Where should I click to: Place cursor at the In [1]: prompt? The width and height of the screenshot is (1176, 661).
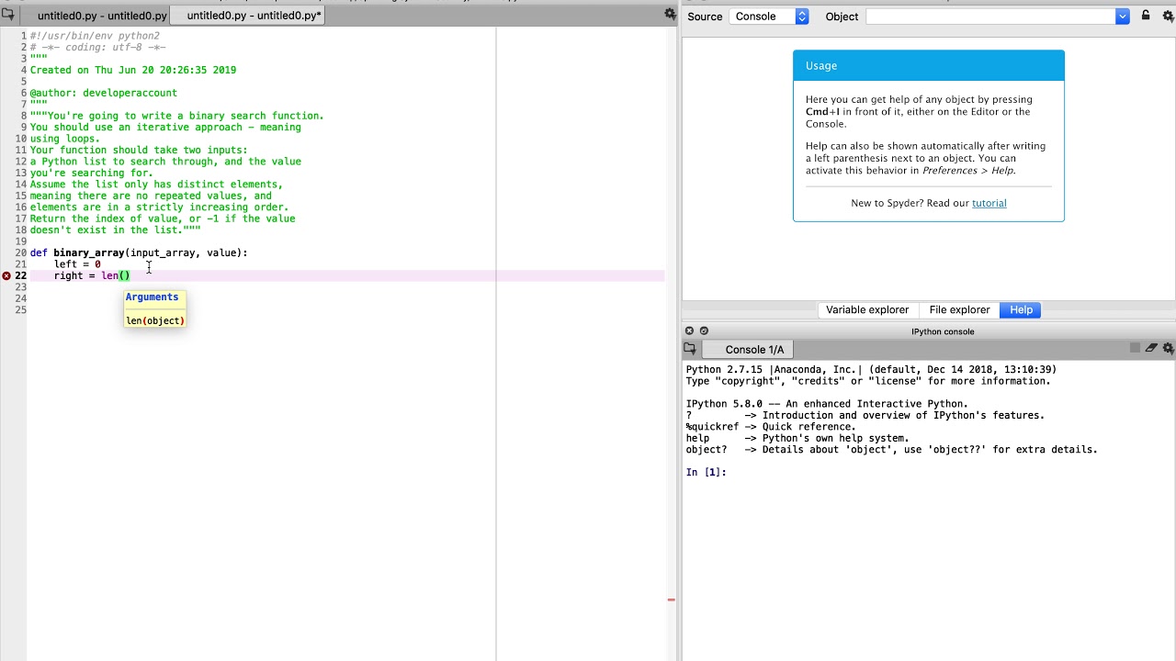707,472
